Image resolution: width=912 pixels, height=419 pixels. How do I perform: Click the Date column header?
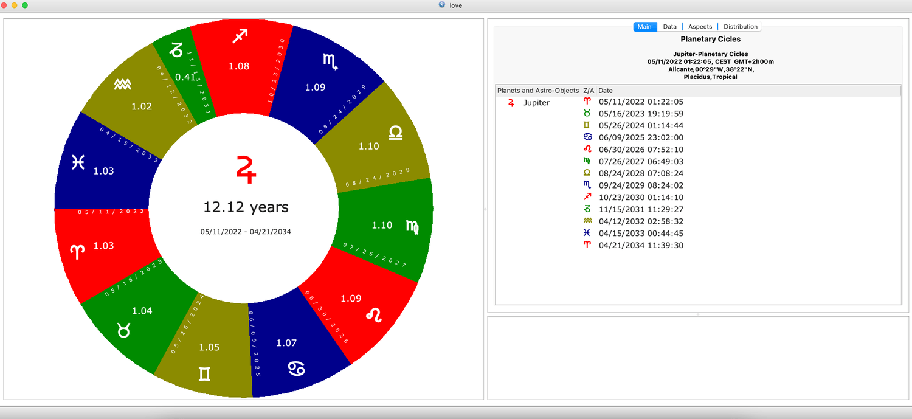[606, 91]
